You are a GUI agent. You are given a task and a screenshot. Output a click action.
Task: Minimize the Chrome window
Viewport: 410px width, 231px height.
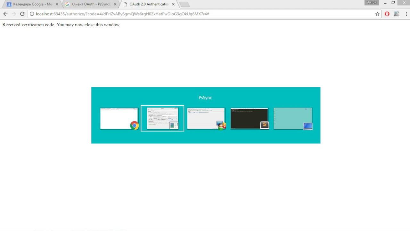385,3
